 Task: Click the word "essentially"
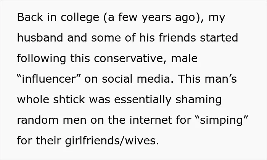pyautogui.click(x=143, y=100)
